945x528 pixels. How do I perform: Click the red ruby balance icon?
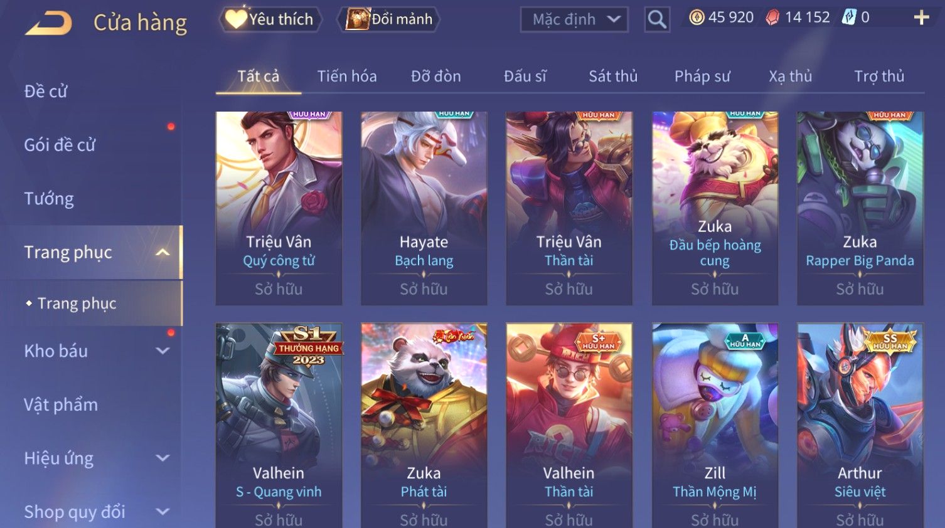coord(772,18)
